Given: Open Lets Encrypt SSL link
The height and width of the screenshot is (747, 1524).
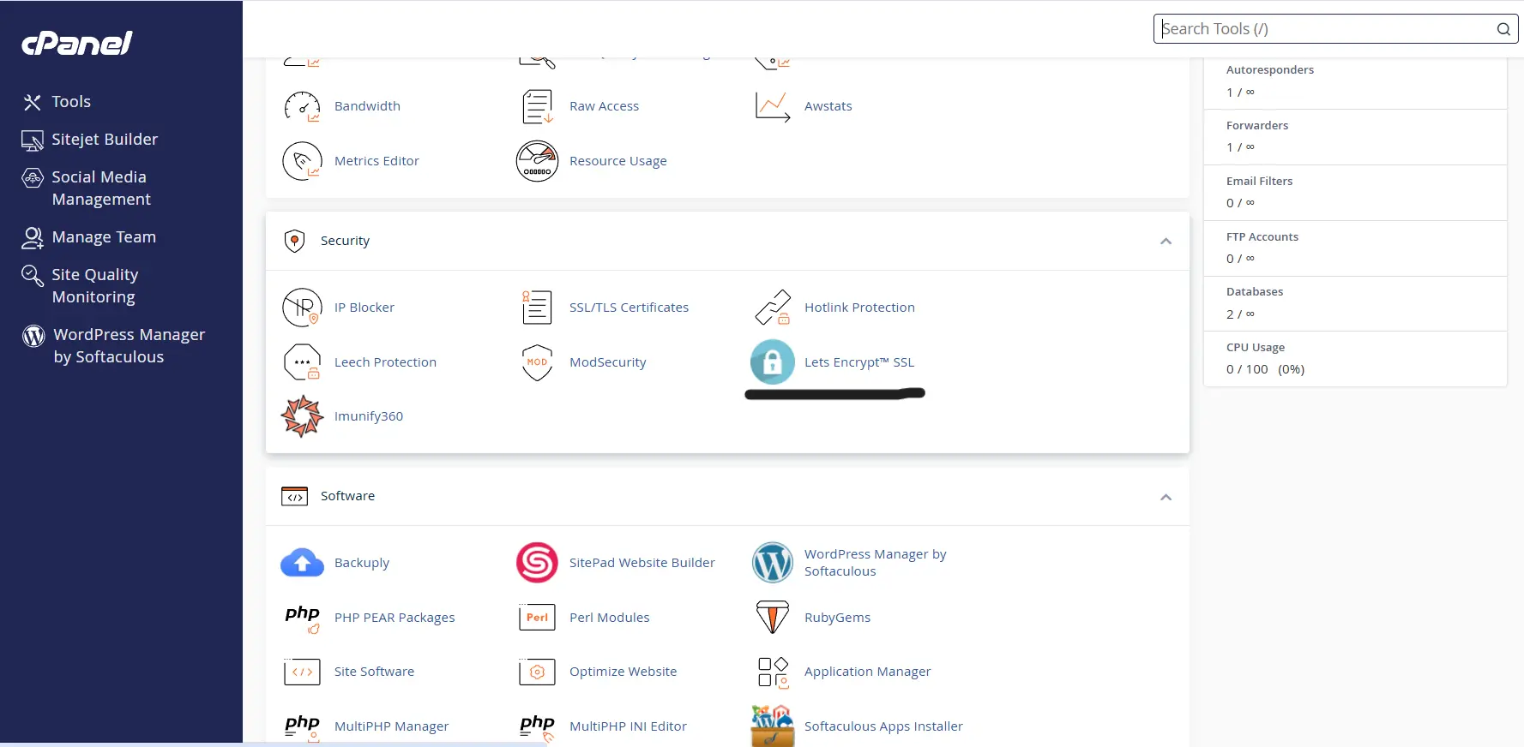Looking at the screenshot, I should click(859, 362).
